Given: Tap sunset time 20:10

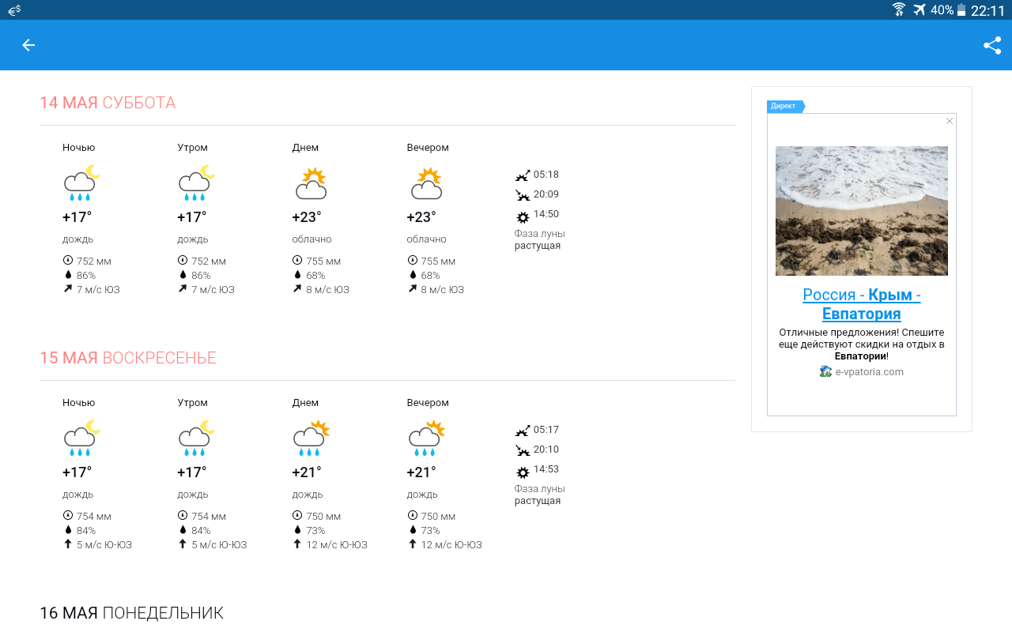Looking at the screenshot, I should click(546, 450).
